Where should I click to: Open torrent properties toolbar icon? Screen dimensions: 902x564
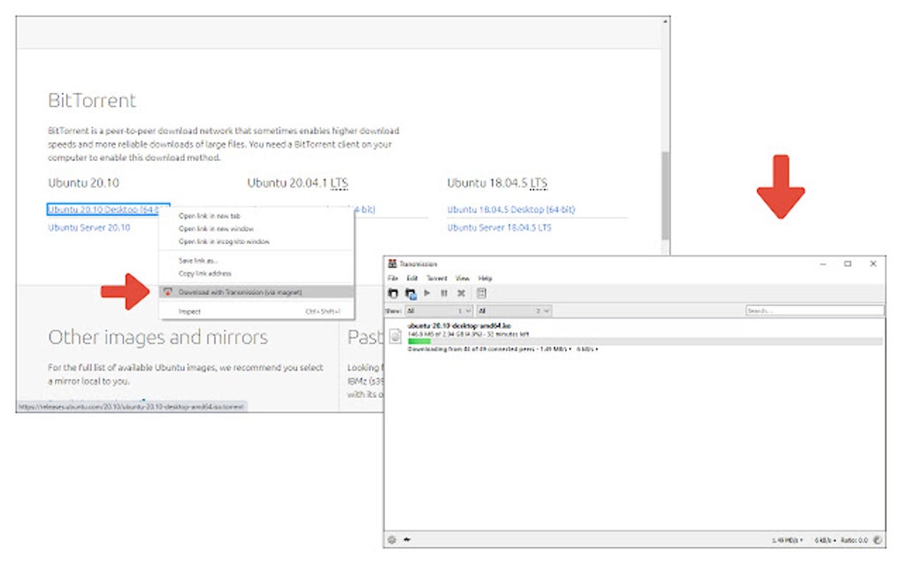click(481, 293)
